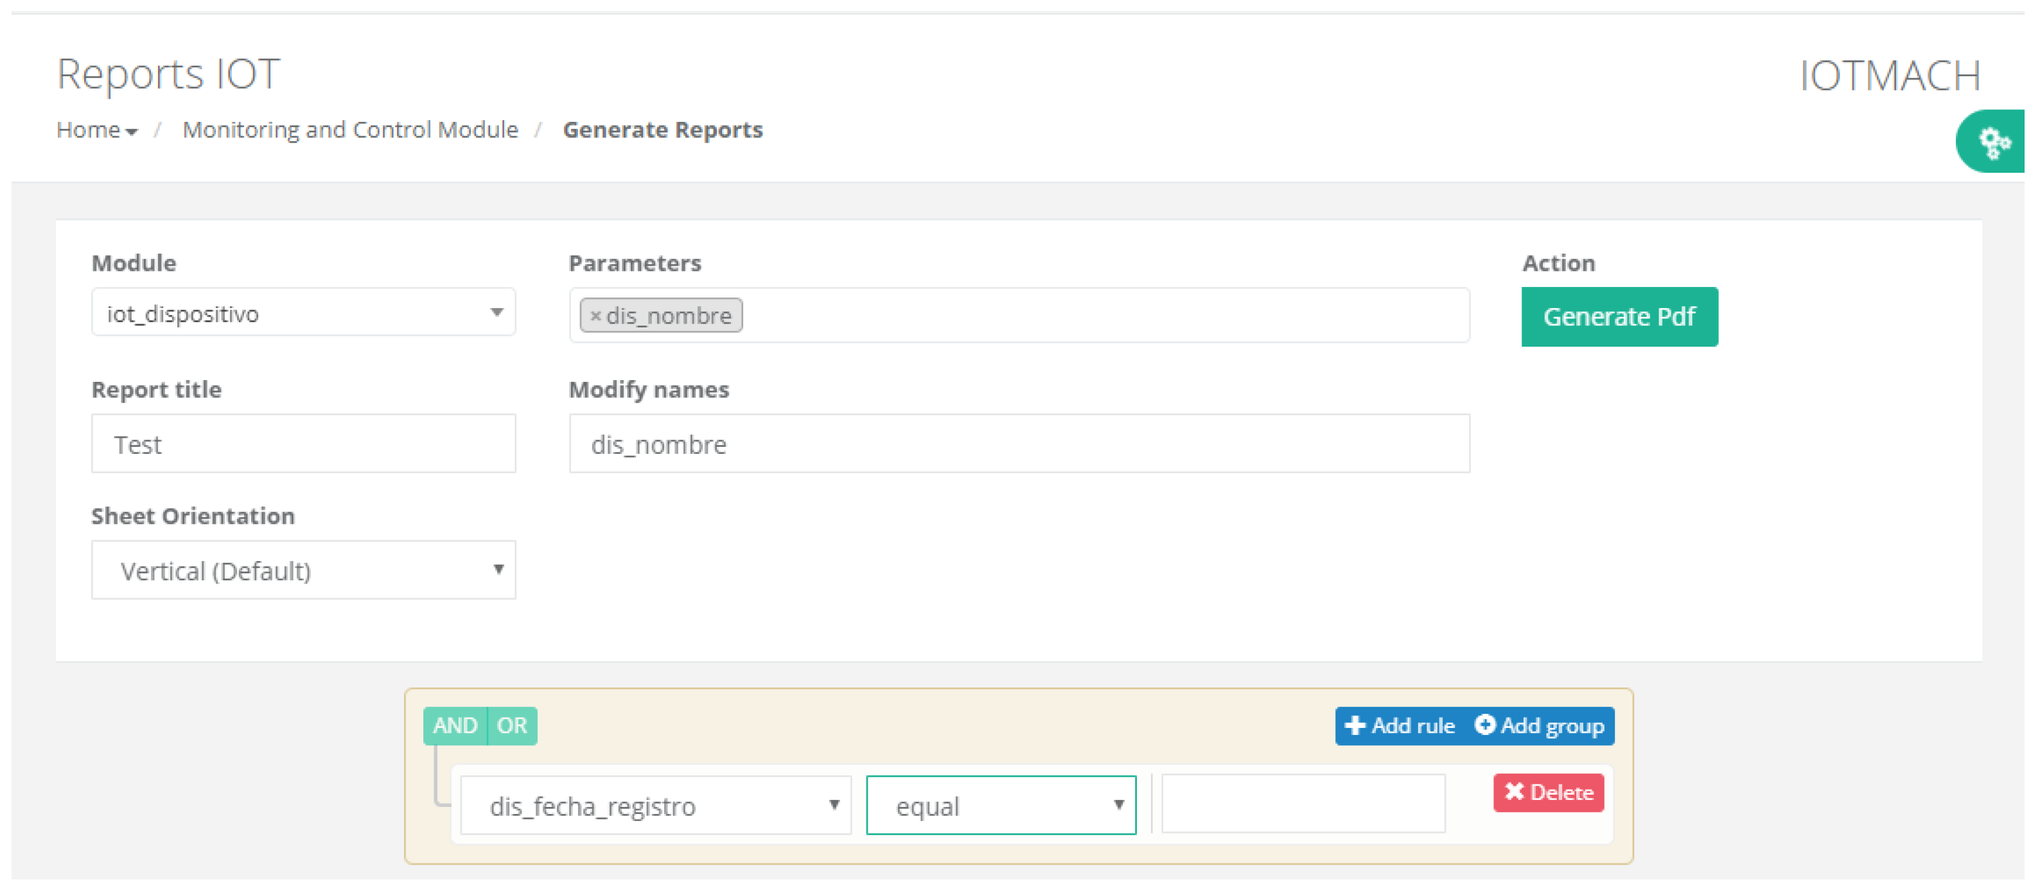The width and height of the screenshot is (2040, 891).
Task: Delete the dis_fecha_registro rule
Action: [1548, 792]
